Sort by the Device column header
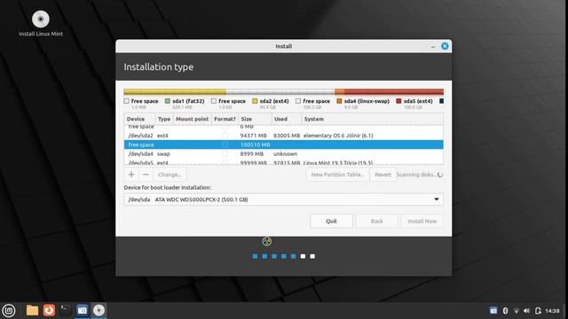 [139, 119]
